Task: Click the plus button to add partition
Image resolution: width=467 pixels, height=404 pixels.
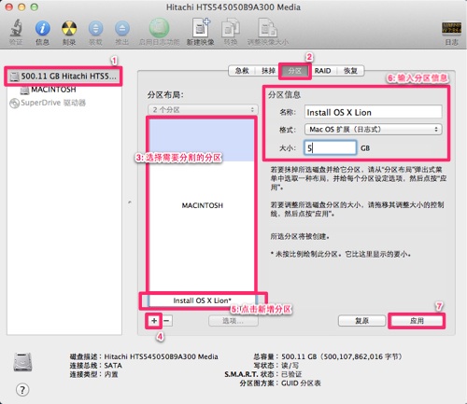Action: 154,321
